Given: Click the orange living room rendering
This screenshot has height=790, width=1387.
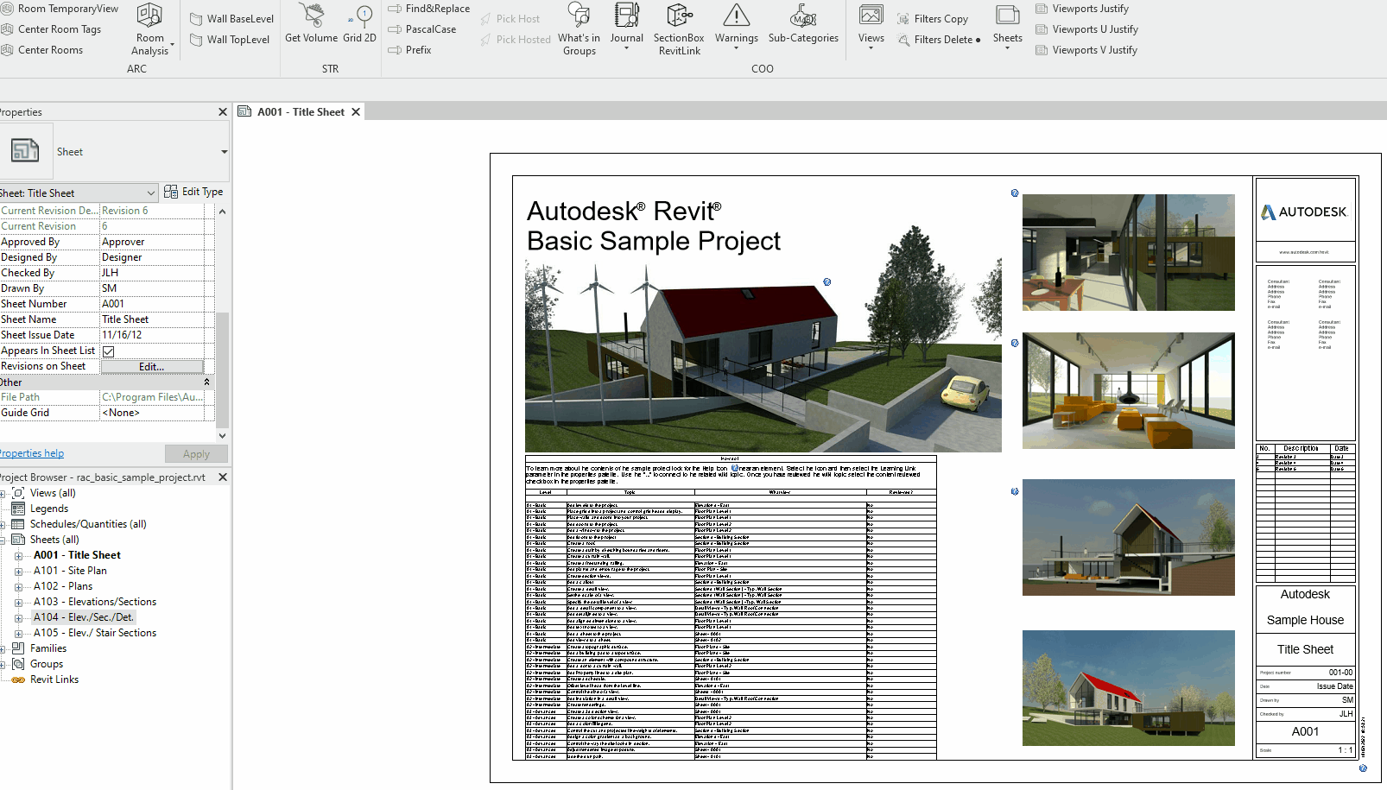Looking at the screenshot, I should [1128, 391].
